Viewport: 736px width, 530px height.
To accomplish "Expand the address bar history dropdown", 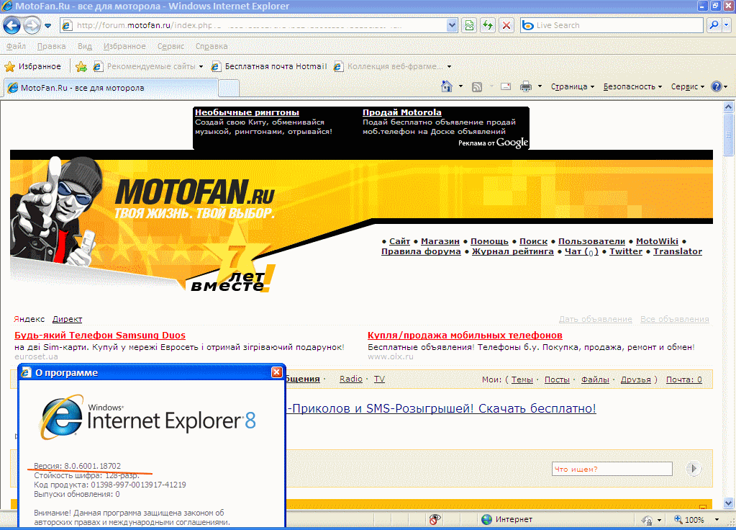I will [452, 25].
